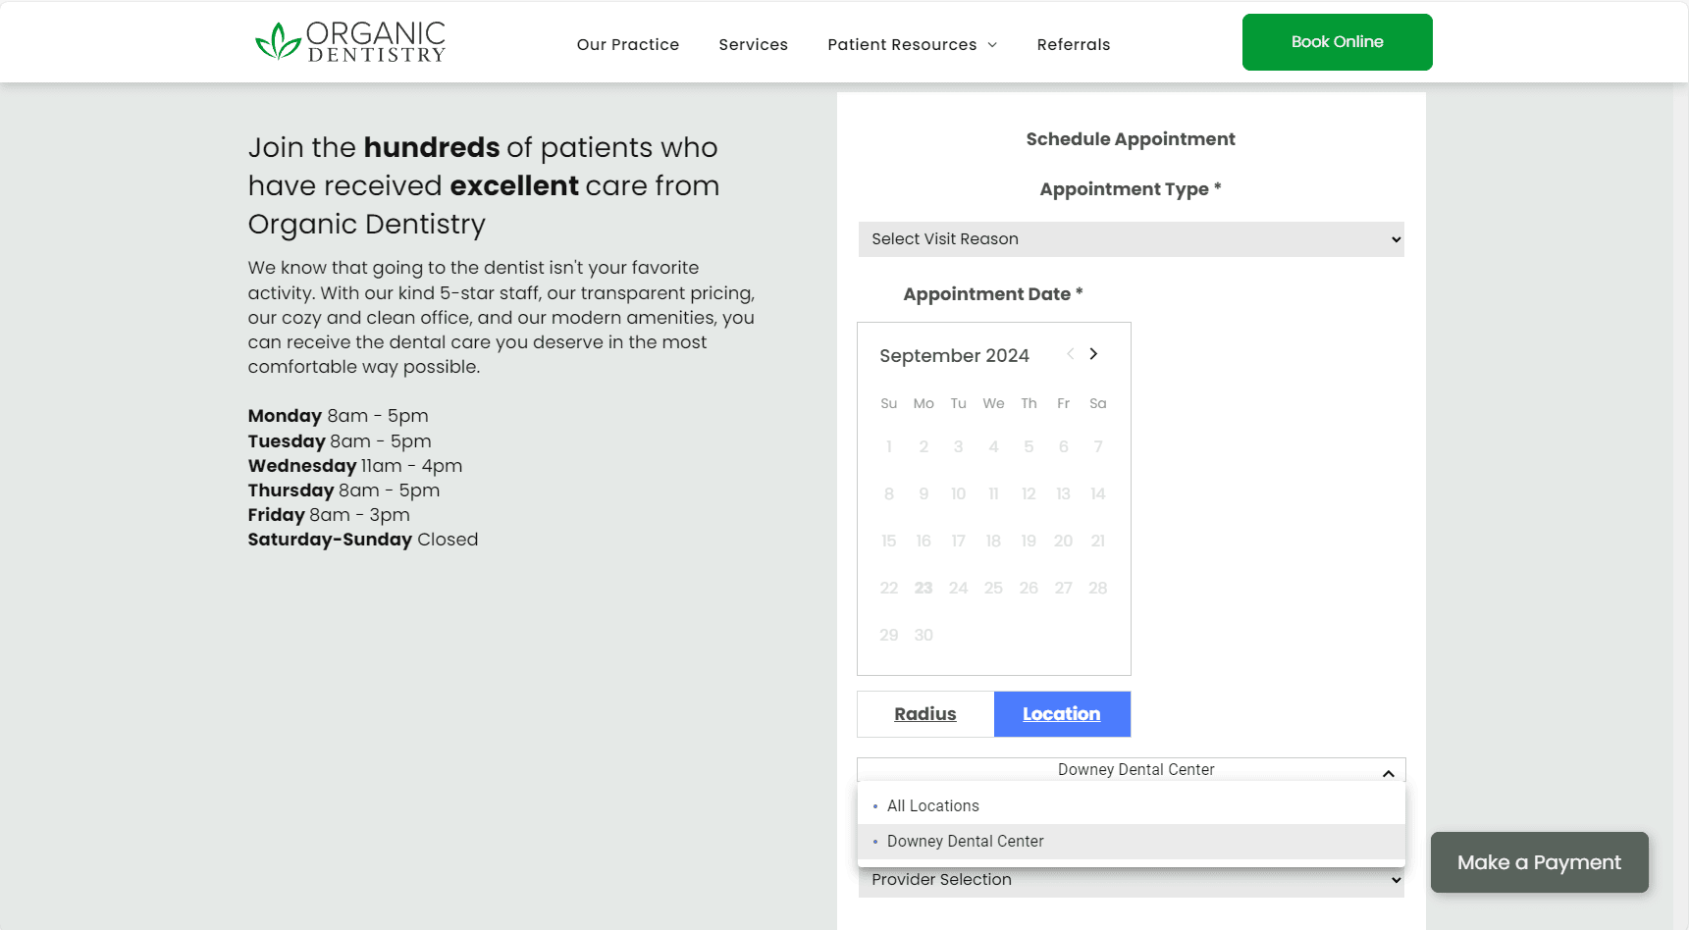Switch to the Radius tab

(x=924, y=714)
